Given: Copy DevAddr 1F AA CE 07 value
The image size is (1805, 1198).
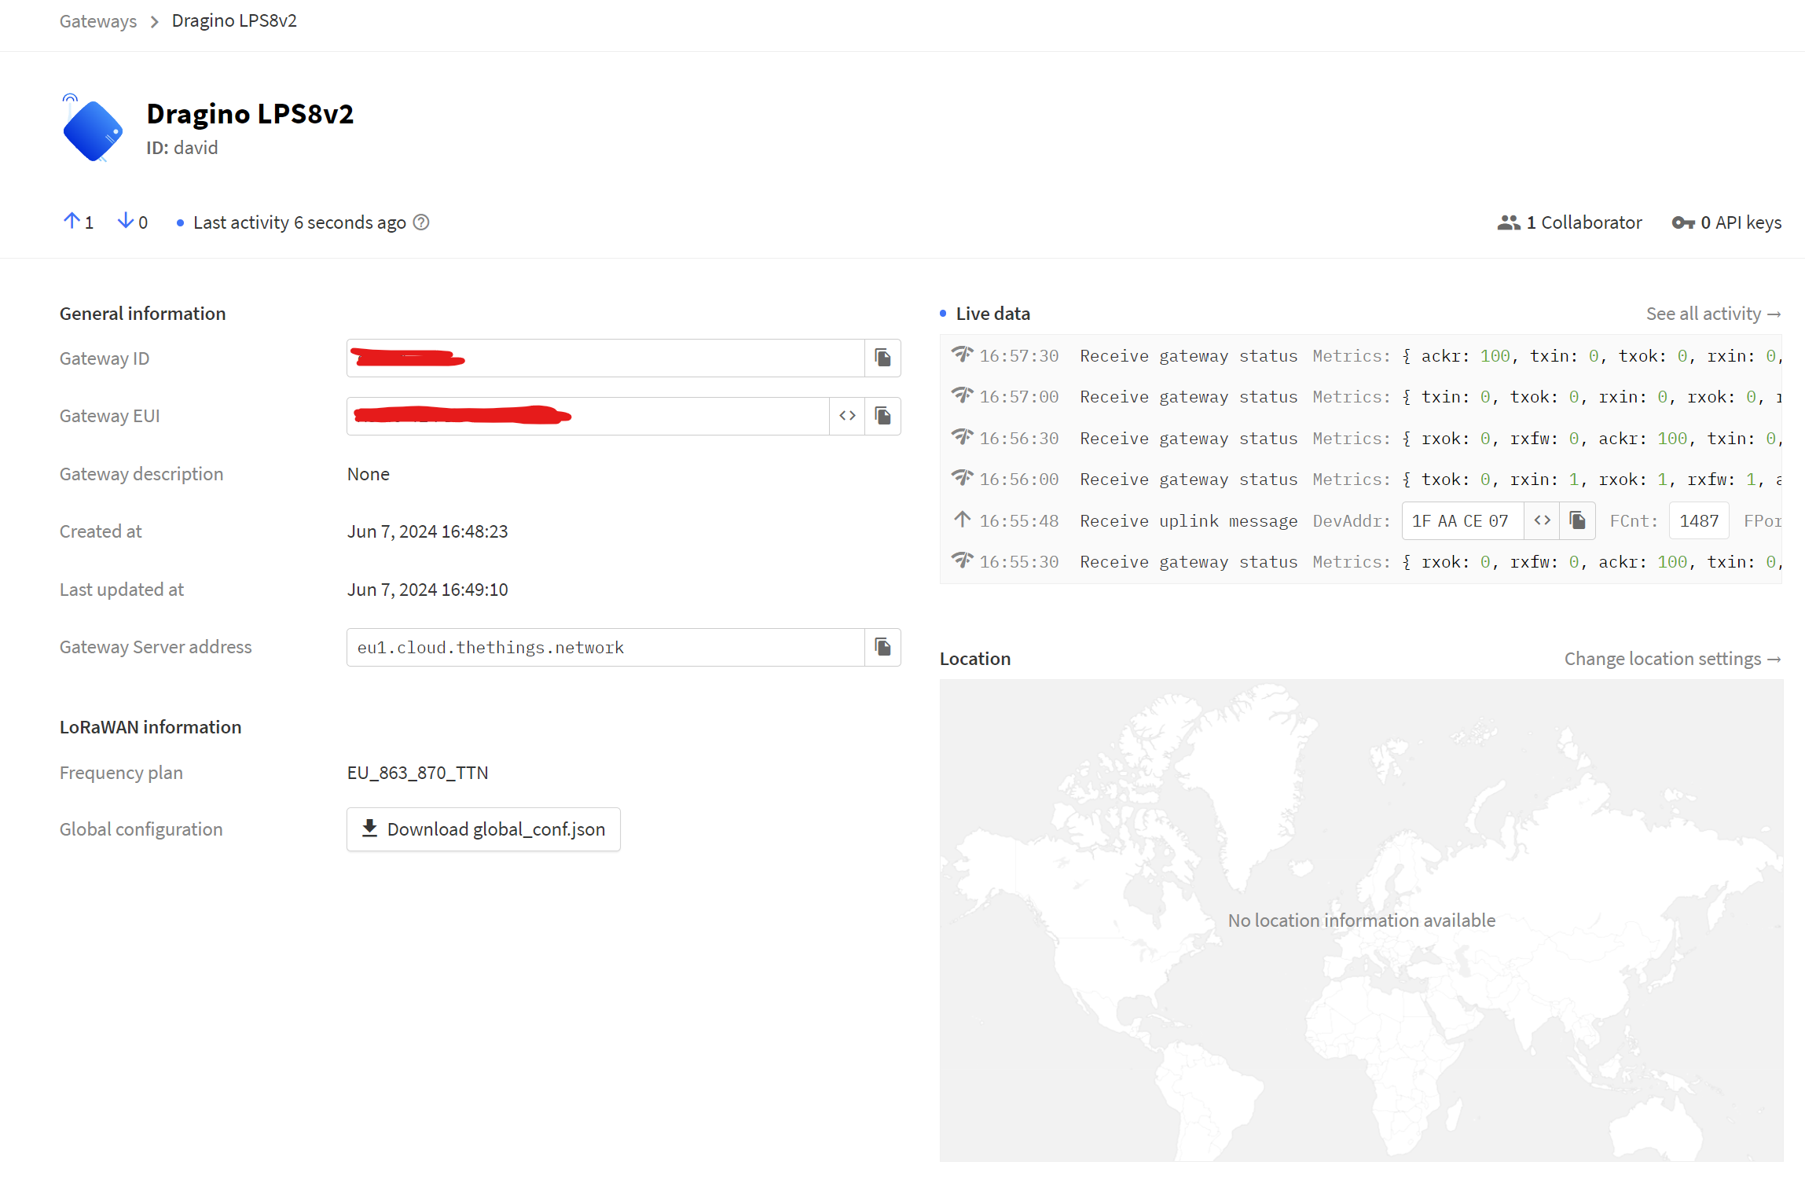Looking at the screenshot, I should click(1577, 520).
